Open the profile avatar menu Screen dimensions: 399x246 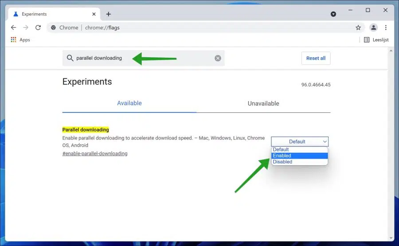373,28
